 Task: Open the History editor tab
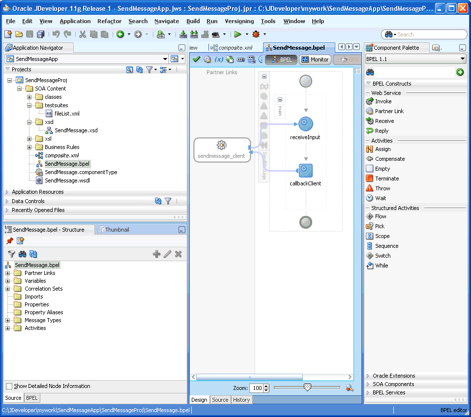coord(241,400)
